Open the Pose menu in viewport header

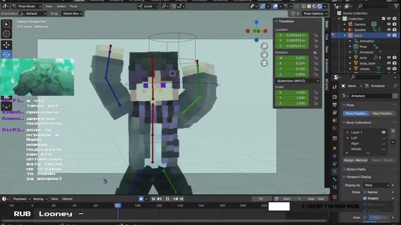pos(74,6)
